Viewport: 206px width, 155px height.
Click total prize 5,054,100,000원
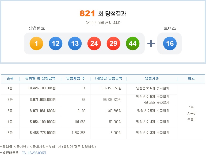[43, 122]
